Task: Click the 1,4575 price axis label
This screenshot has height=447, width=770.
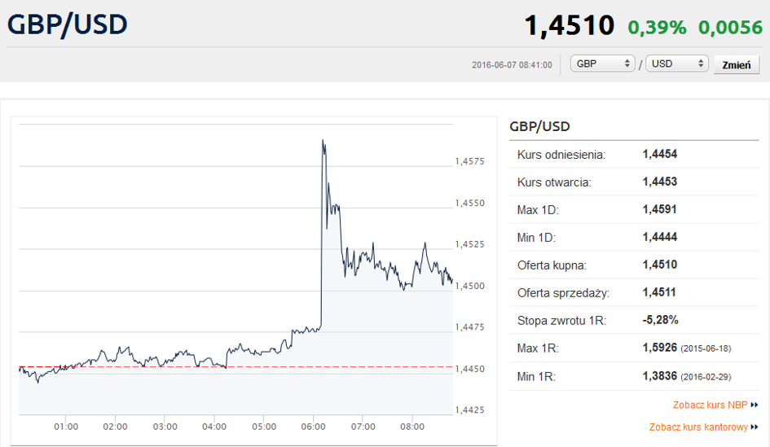Action: click(469, 162)
